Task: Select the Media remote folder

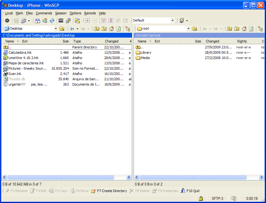Action: click(145, 58)
